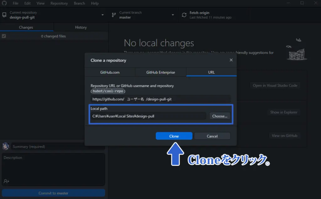Open the Repository menu

[x=59, y=3]
